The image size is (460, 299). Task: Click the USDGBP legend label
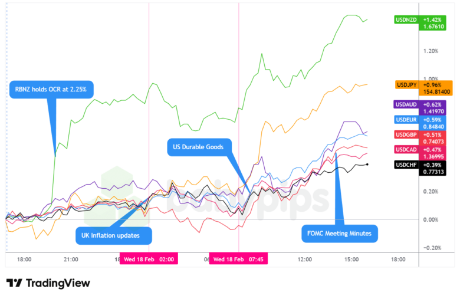(x=406, y=135)
